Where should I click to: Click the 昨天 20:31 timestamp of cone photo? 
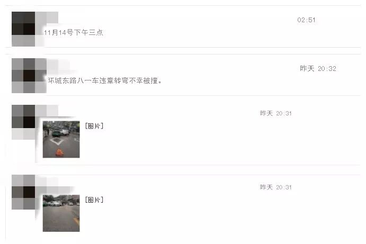(276, 113)
